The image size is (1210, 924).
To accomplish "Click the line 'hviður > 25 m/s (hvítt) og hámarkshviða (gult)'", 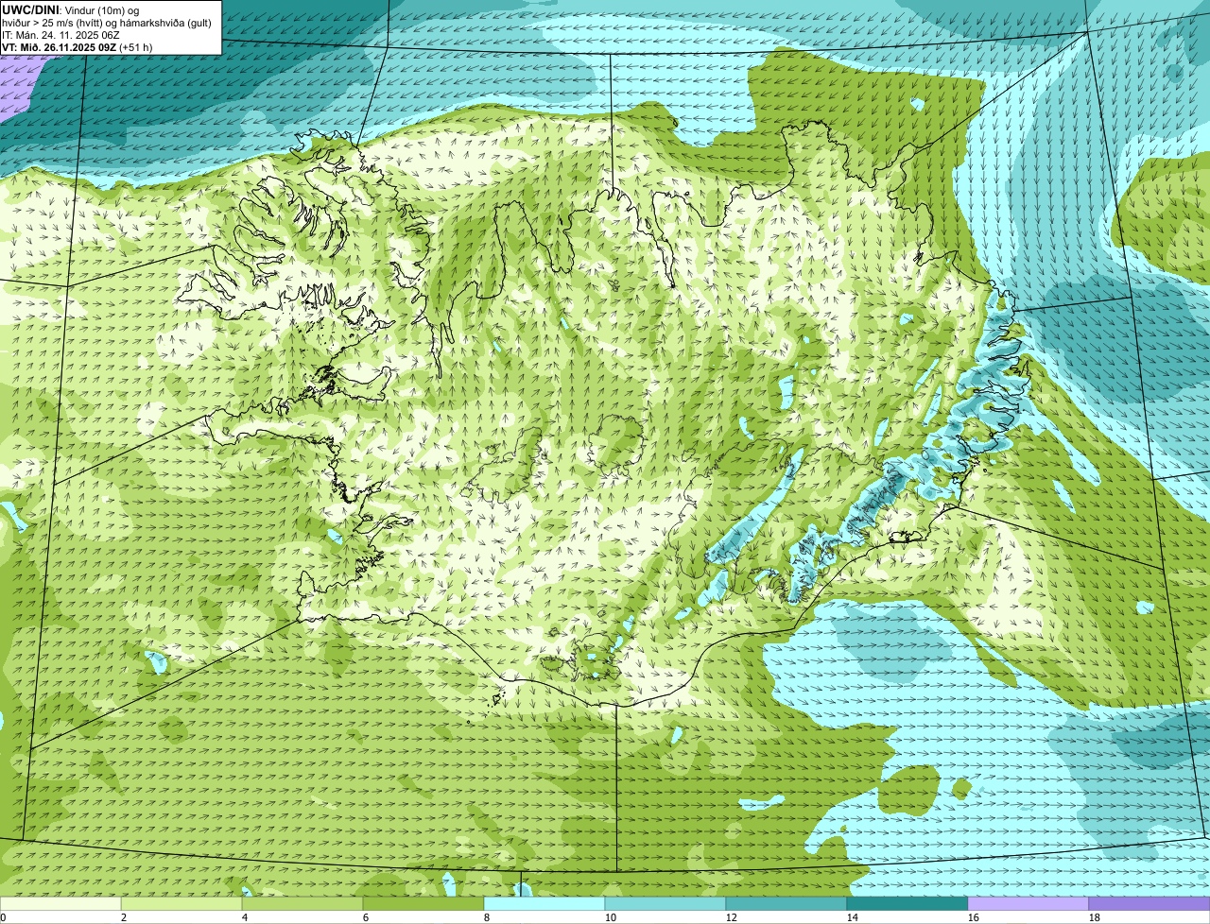I will coord(107,22).
